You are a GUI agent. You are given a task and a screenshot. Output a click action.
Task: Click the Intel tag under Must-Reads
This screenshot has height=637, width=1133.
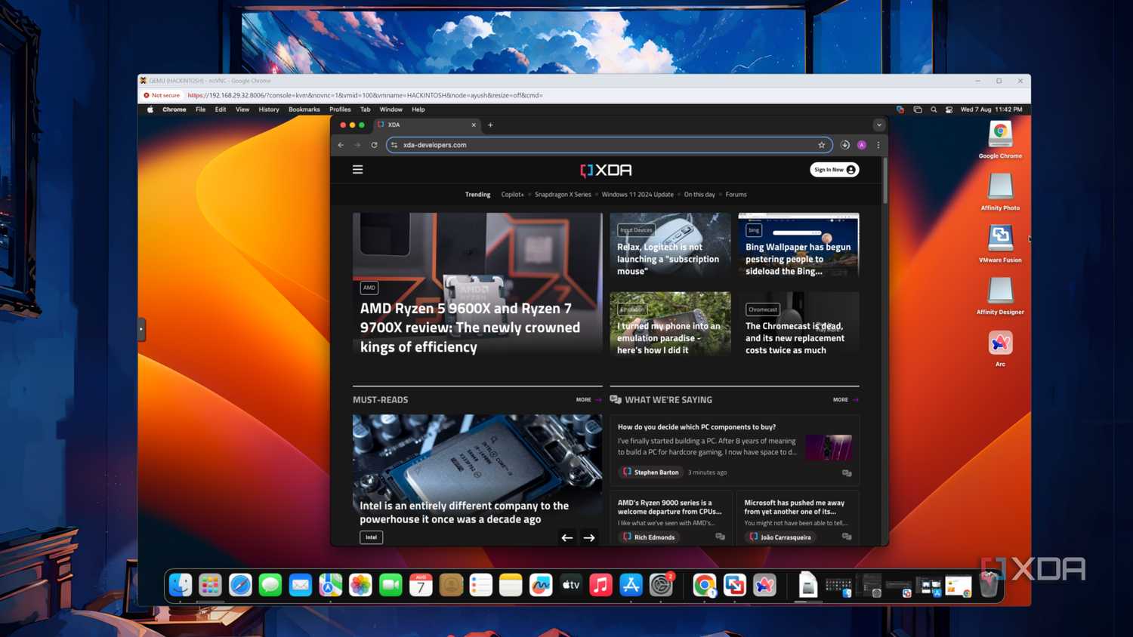(x=372, y=537)
